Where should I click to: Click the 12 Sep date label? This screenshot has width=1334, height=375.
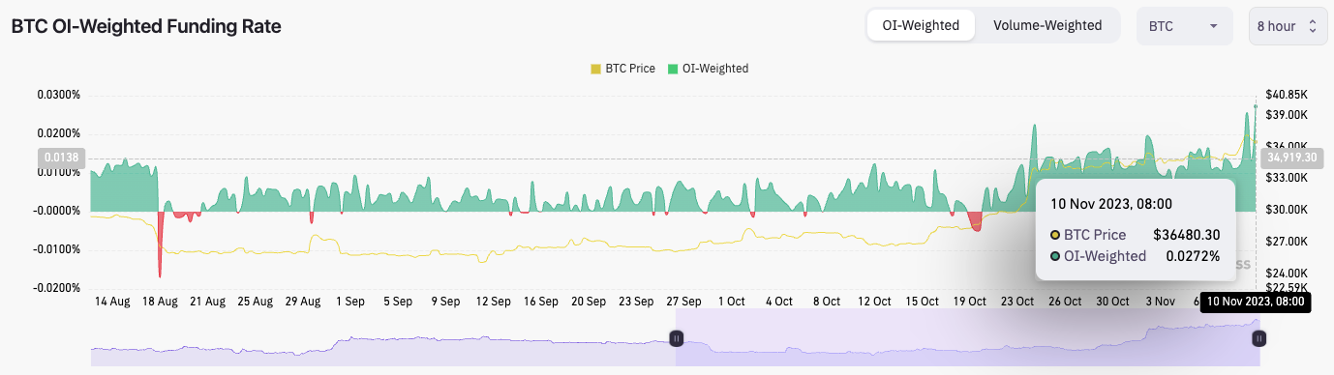[x=493, y=302]
